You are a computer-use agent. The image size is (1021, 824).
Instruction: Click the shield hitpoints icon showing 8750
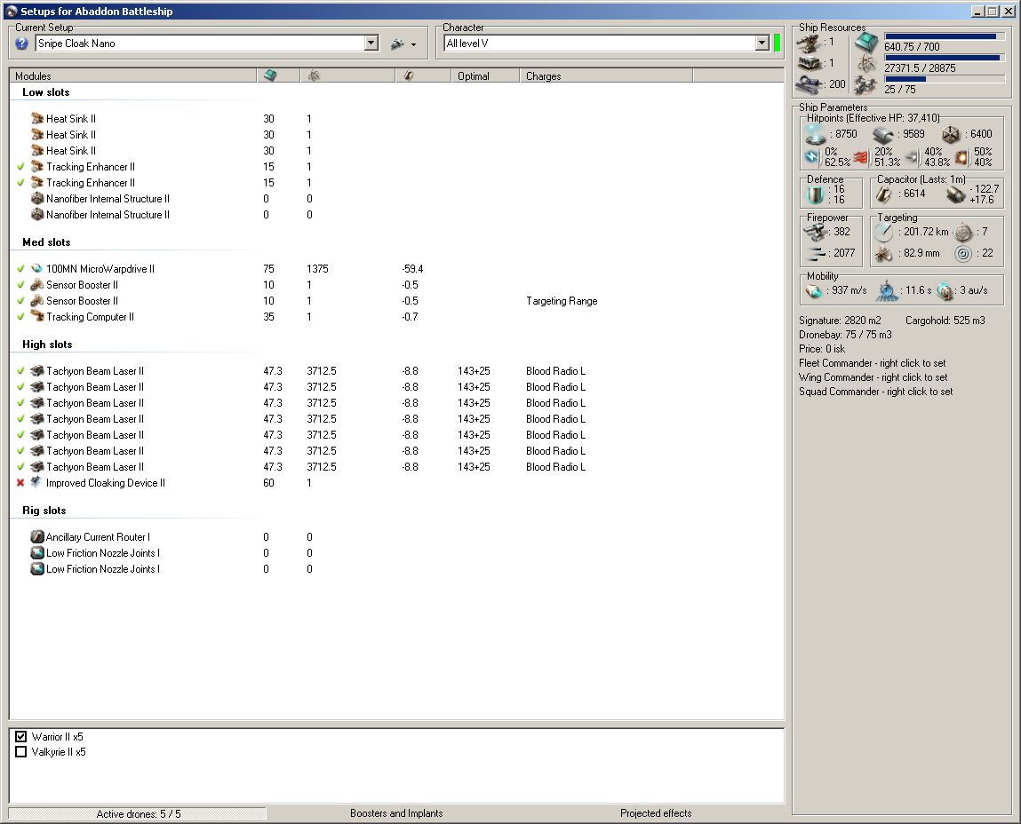click(x=815, y=134)
